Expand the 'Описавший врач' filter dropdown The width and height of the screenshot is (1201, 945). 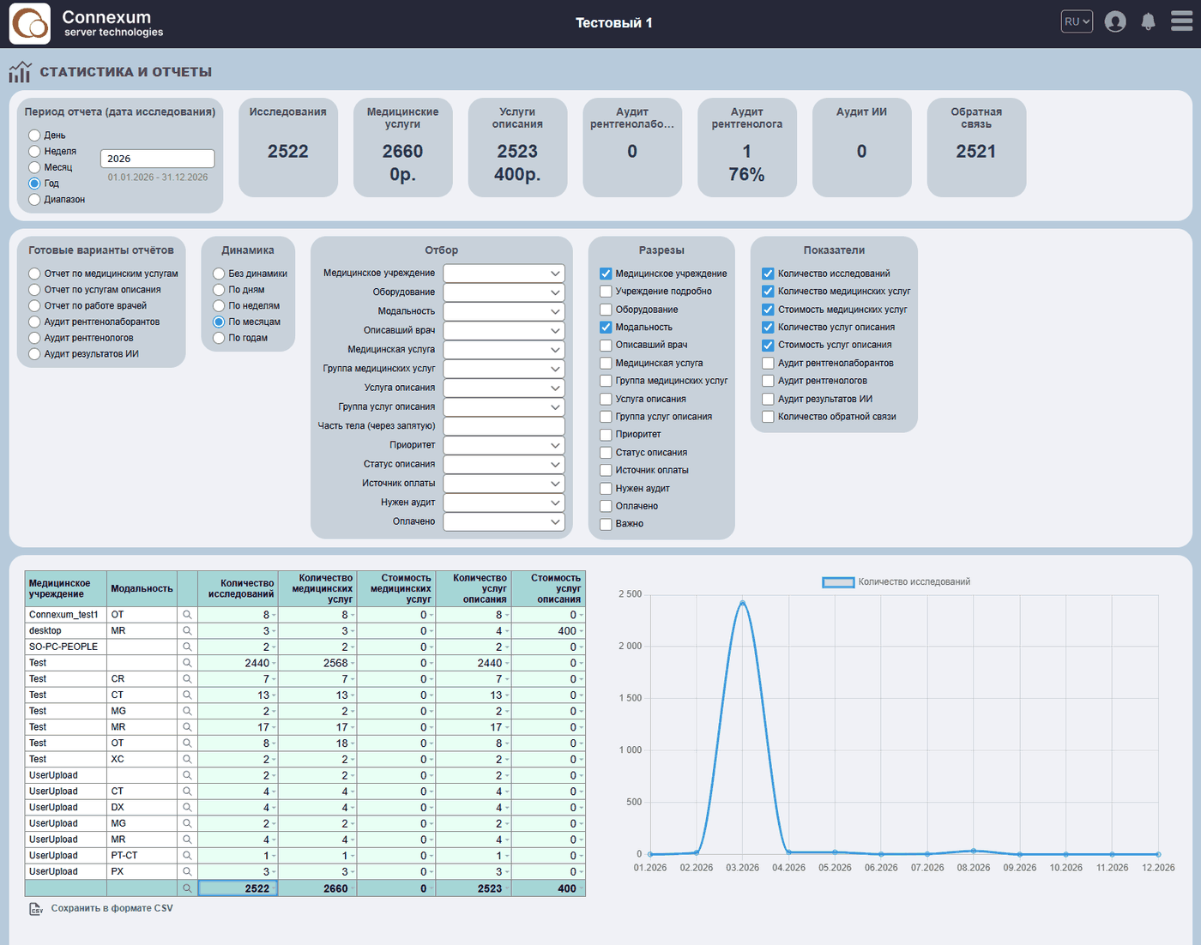tap(504, 330)
